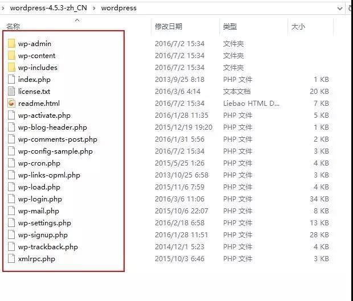Open the chevron after wordpress-4.5.3-zh_CN breadcrumb
Image resolution: width=353 pixels, height=301 pixels.
coord(94,9)
